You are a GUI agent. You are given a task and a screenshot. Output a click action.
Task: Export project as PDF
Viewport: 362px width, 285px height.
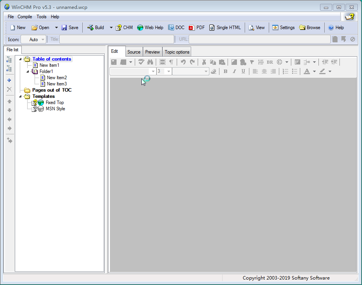[x=197, y=28]
